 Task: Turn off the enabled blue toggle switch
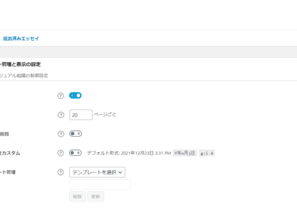[x=75, y=95]
